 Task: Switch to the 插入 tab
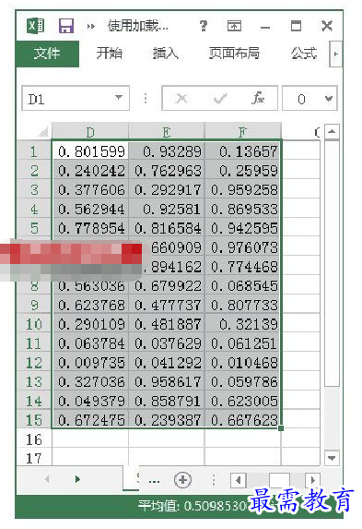point(165,54)
